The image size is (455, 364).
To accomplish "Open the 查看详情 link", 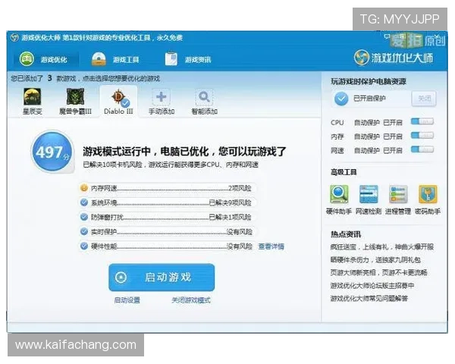I will coord(271,246).
